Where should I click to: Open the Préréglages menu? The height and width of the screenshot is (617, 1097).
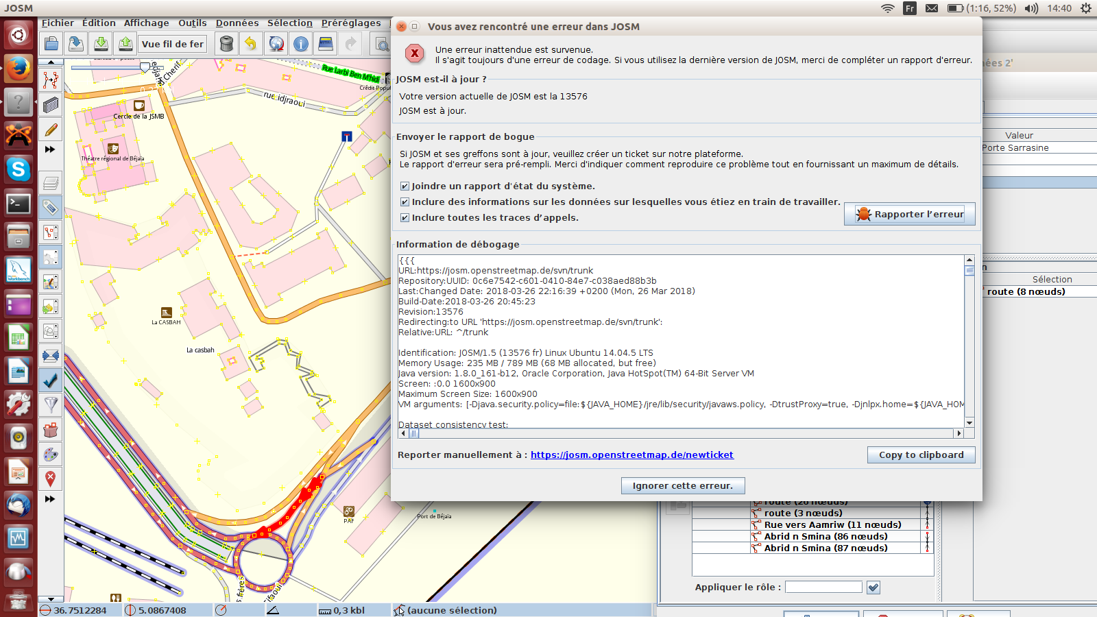coord(350,23)
